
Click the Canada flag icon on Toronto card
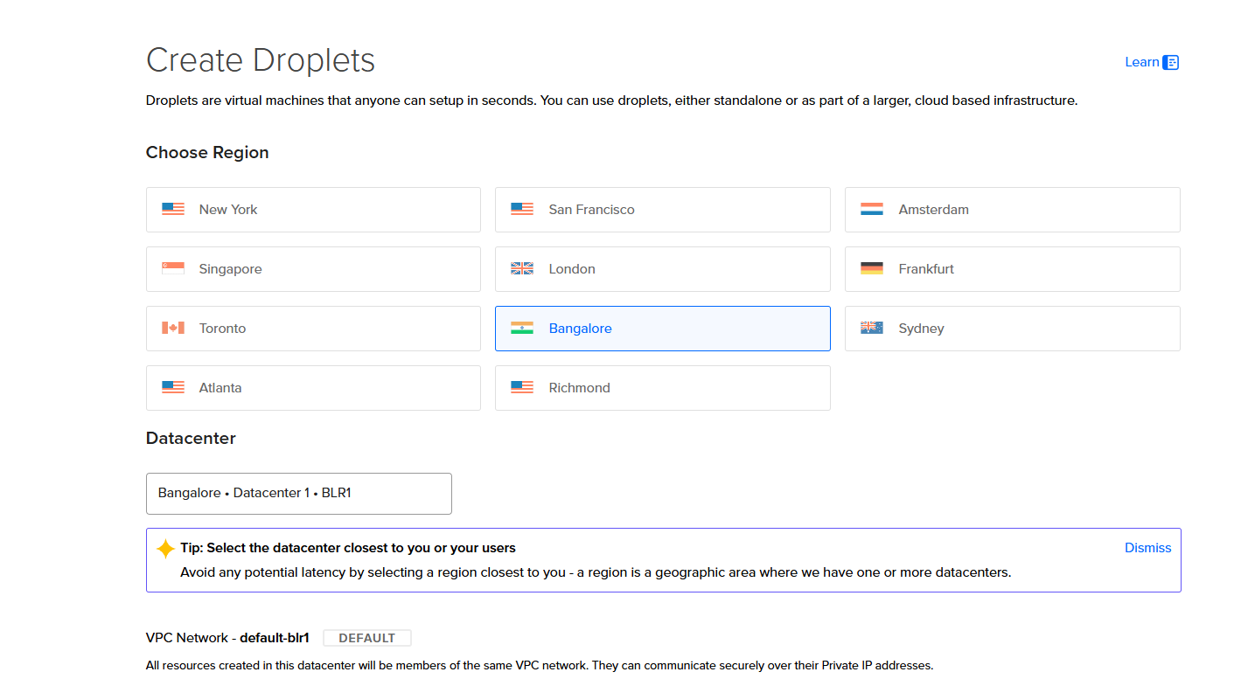[x=172, y=327]
